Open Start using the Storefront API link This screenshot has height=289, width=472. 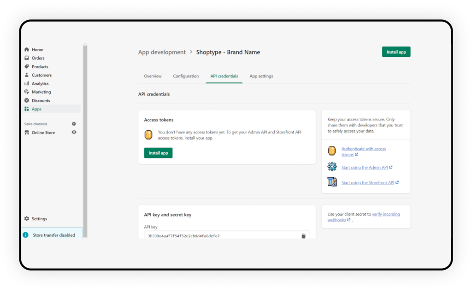[367, 182]
